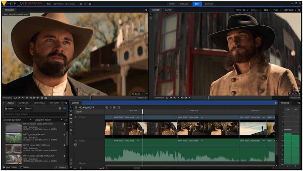Select the timeline Hand tool
Screen dimensions: 303x171
pyautogui.click(x=71, y=111)
